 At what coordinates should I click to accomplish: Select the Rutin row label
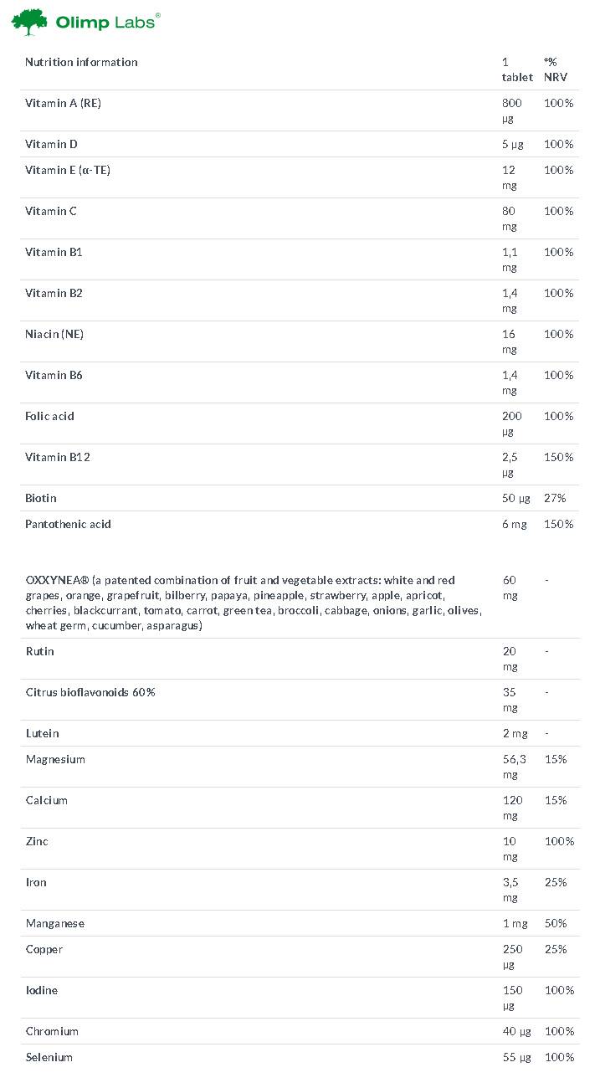tap(40, 651)
